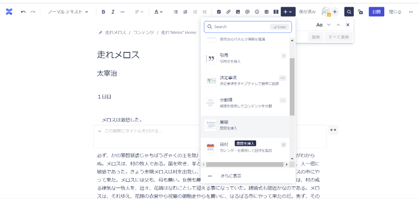The width and height of the screenshot is (419, 199).
Task: Insert an action item checkbox
Action: (x=219, y=12)
